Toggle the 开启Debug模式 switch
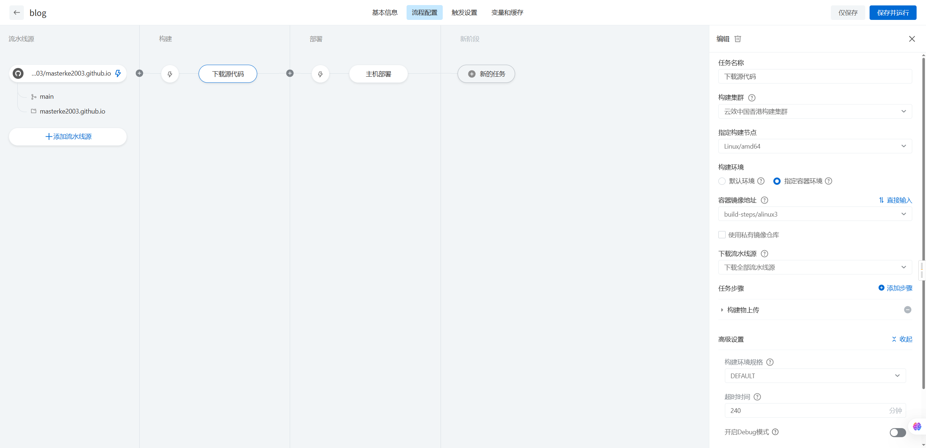926x448 pixels. pyautogui.click(x=897, y=432)
